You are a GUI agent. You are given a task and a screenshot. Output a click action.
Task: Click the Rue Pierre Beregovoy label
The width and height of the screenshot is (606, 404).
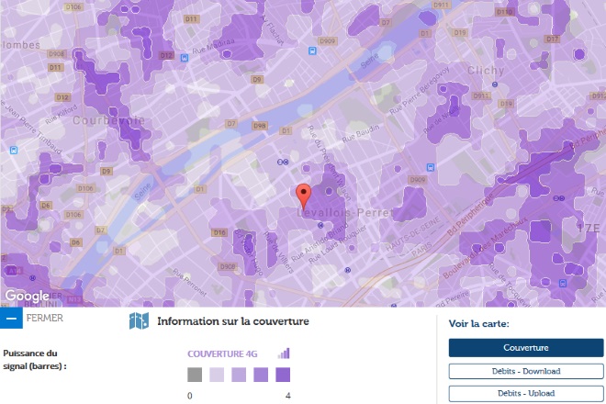(420, 91)
